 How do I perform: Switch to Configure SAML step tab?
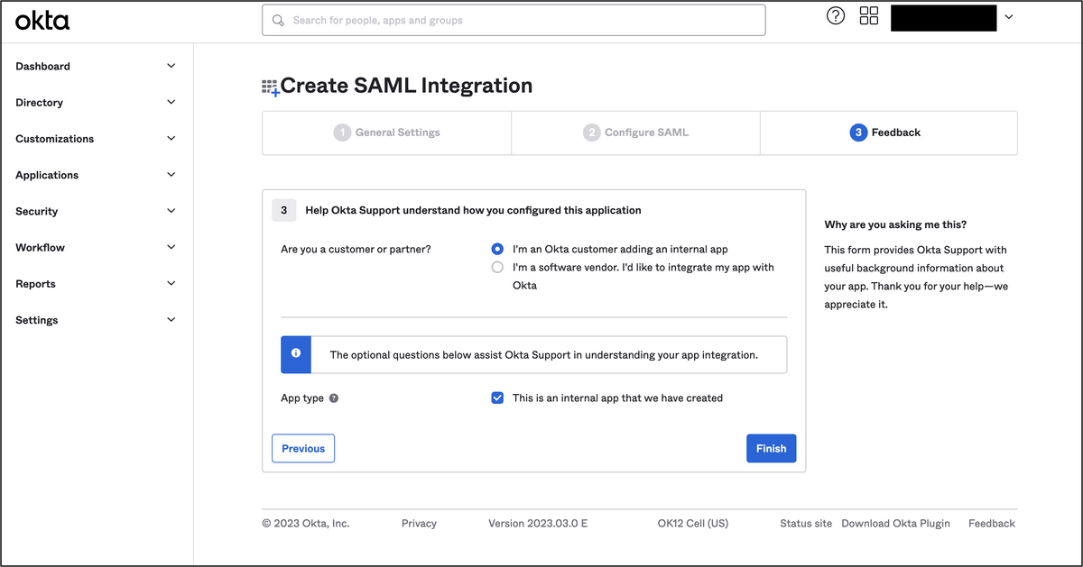[635, 133]
